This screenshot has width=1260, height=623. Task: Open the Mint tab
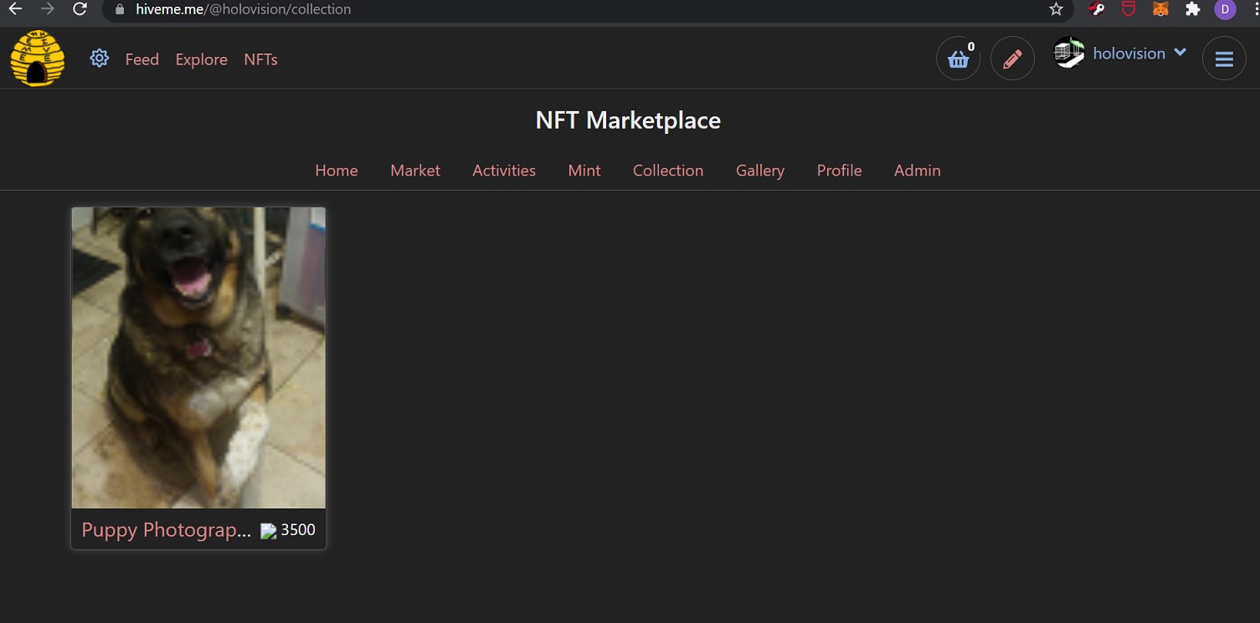tap(584, 170)
